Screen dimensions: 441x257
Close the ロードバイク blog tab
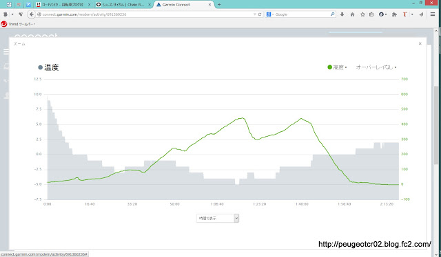point(89,5)
